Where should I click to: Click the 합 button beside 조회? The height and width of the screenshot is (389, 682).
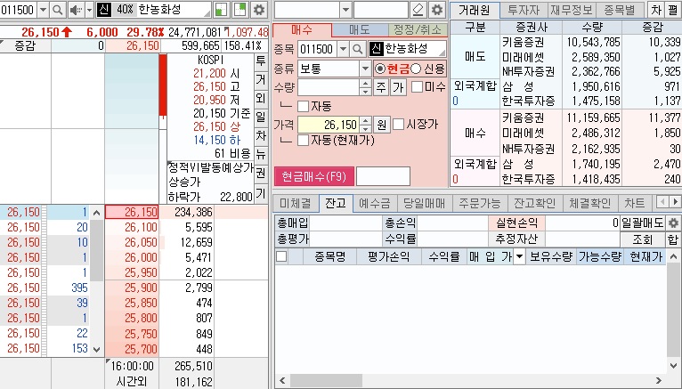pos(673,239)
